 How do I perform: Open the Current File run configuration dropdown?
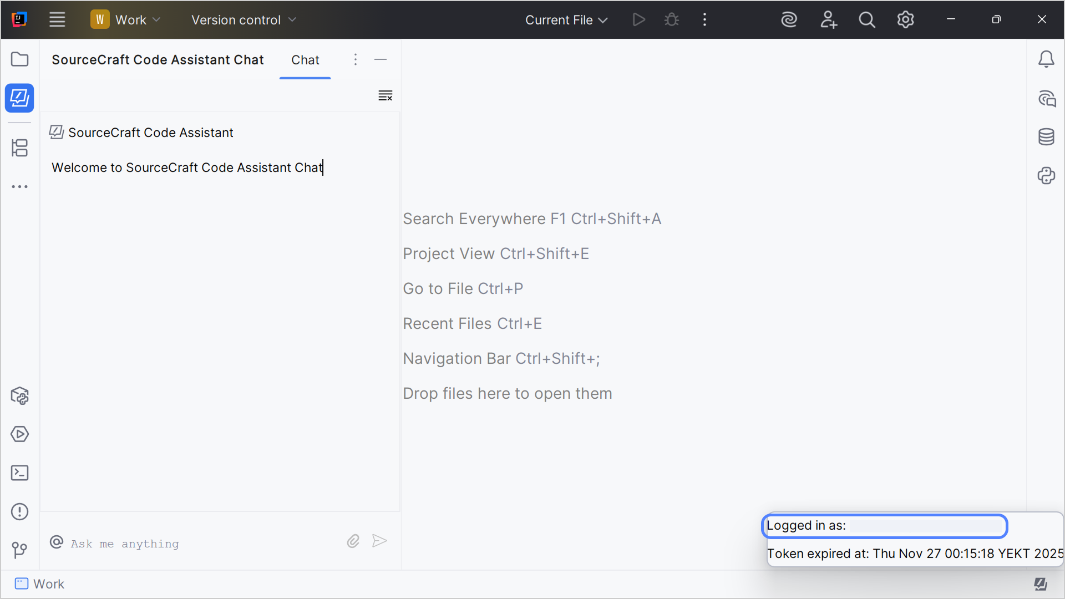click(x=566, y=20)
